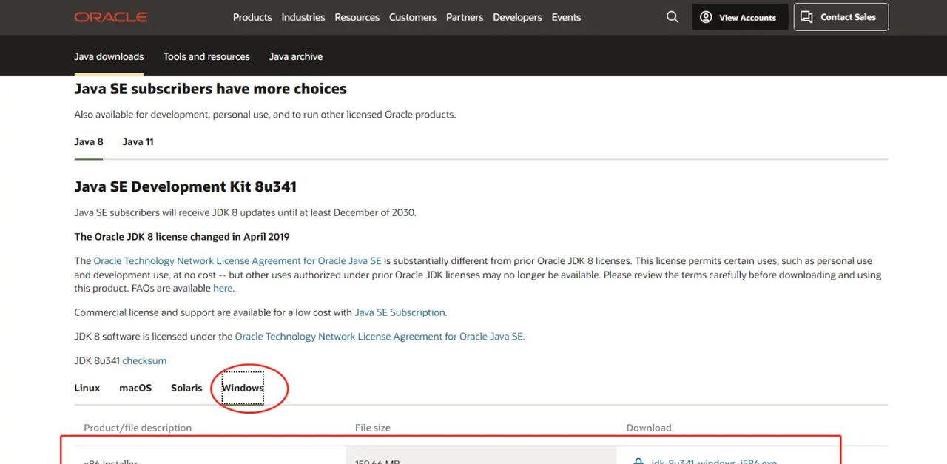Viewport: 947px width, 464px height.
Task: Follow the Java SE Subscription link
Action: tap(400, 312)
